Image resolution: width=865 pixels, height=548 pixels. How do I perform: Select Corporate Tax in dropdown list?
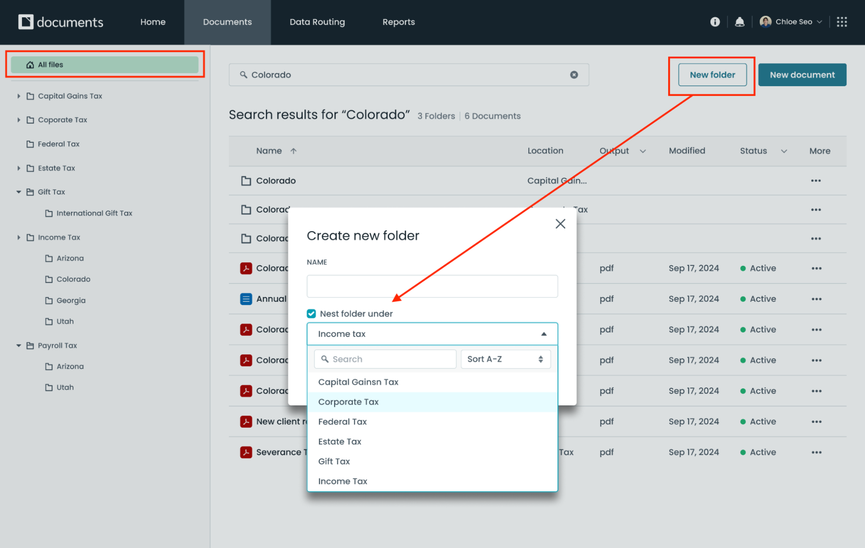tap(348, 402)
